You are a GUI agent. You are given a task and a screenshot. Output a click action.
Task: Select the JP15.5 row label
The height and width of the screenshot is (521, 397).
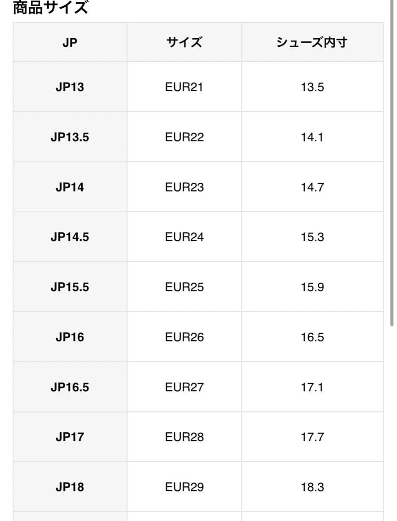tap(70, 287)
